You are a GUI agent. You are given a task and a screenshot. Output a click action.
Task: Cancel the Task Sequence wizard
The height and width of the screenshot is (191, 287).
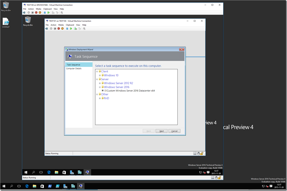click(x=174, y=131)
